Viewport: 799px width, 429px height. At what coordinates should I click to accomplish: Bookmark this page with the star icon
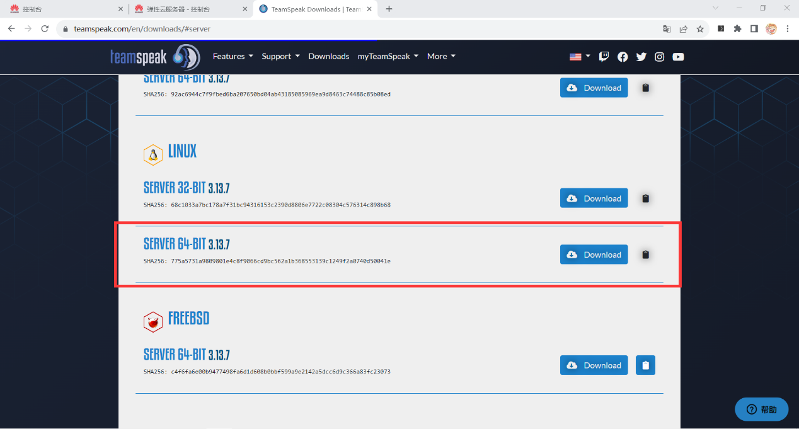pos(700,29)
